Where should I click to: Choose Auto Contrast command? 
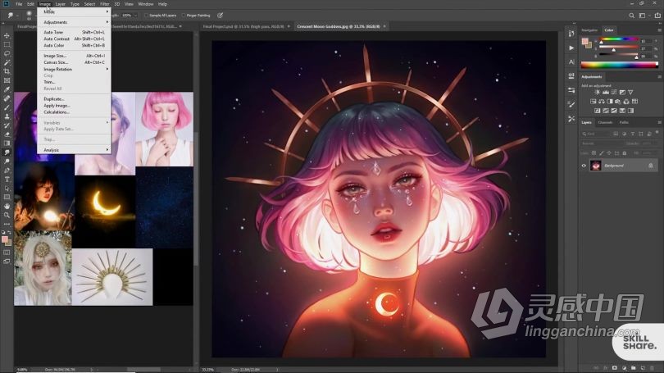(x=74, y=39)
